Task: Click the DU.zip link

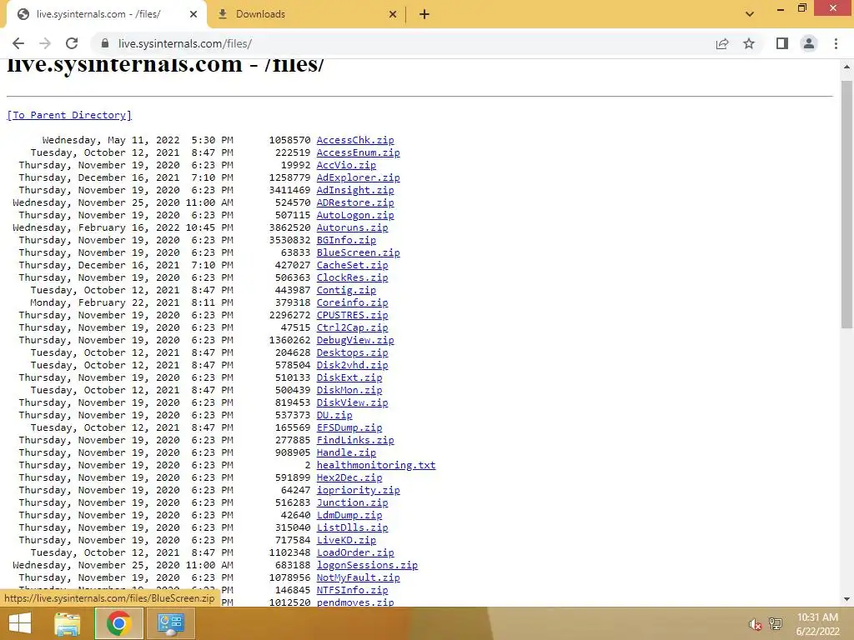Action: point(334,415)
